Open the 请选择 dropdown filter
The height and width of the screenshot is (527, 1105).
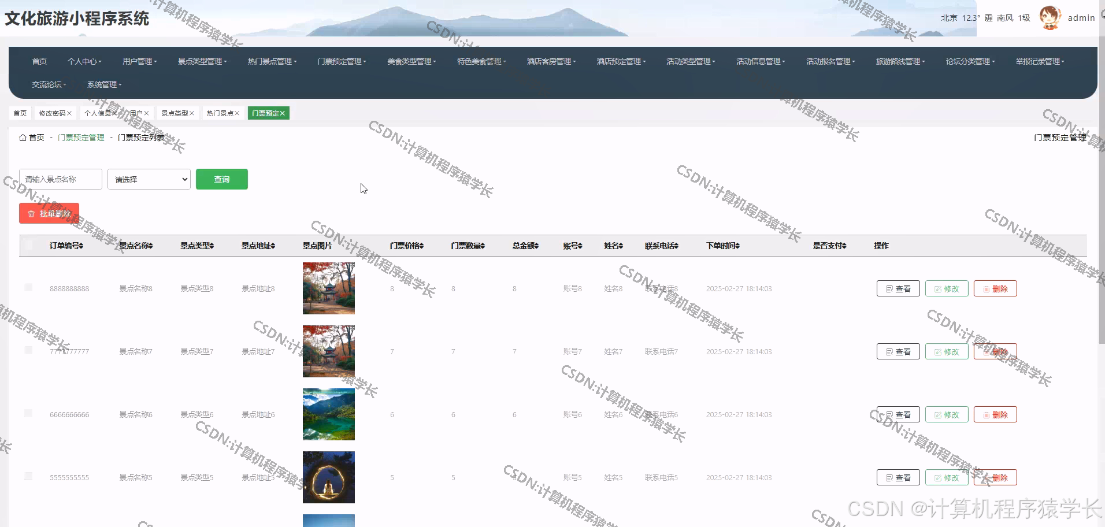(149, 179)
